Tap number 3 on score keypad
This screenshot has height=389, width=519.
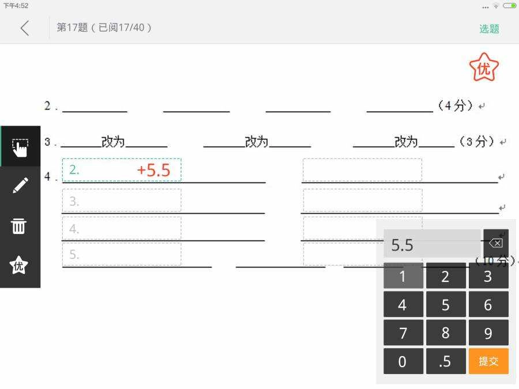[488, 276]
